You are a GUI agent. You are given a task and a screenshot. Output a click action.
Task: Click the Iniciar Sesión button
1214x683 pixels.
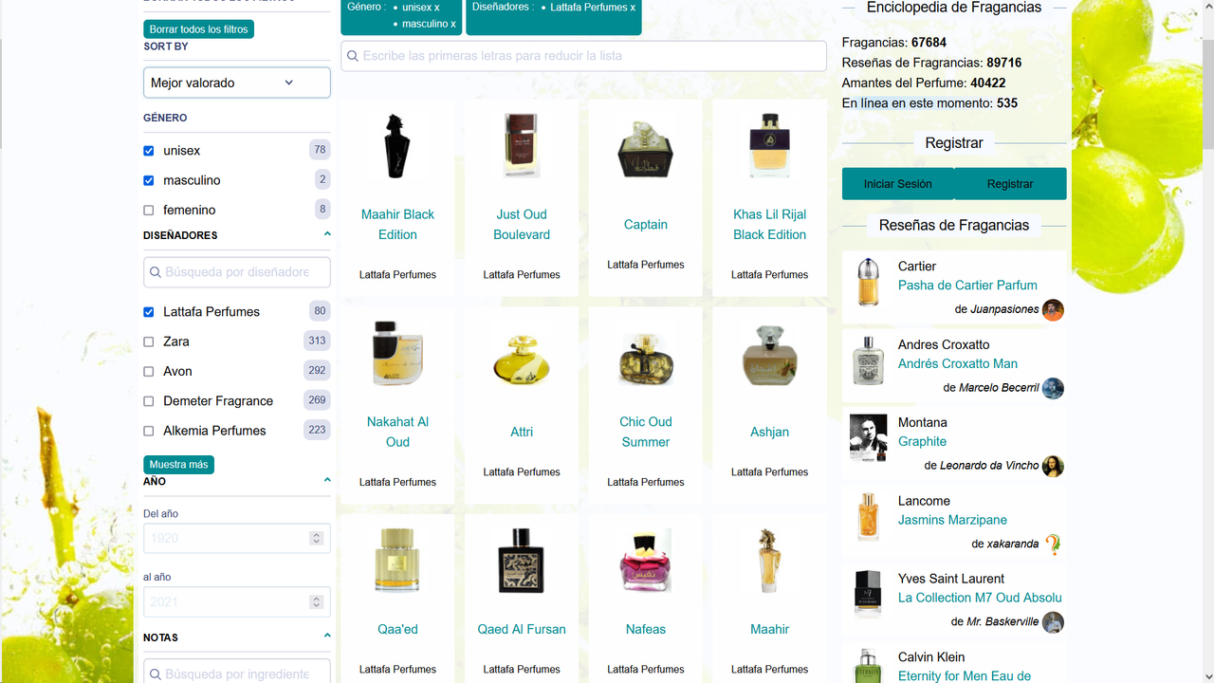tap(898, 184)
